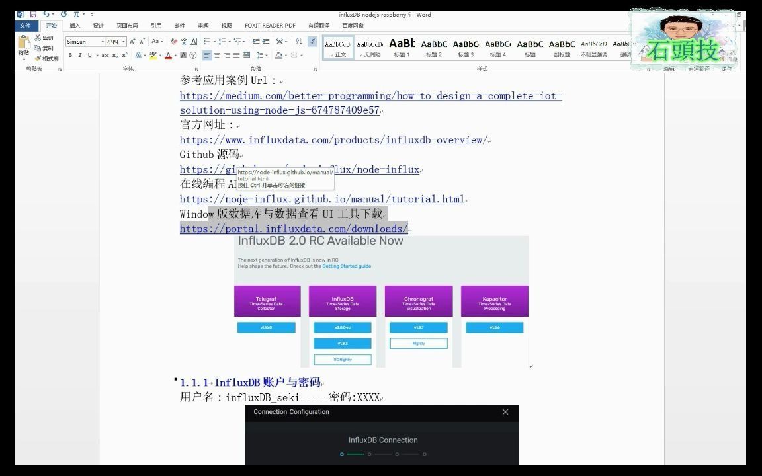Open the font size dropdown
This screenshot has width=762, height=476.
[123, 41]
